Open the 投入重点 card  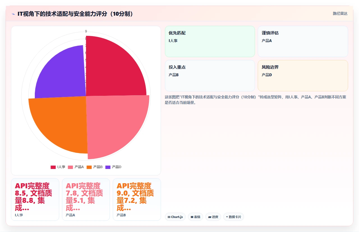click(210, 76)
